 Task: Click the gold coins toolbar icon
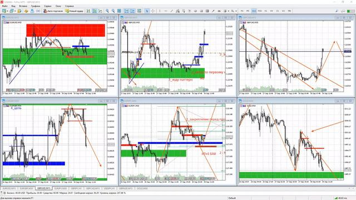coord(26,11)
